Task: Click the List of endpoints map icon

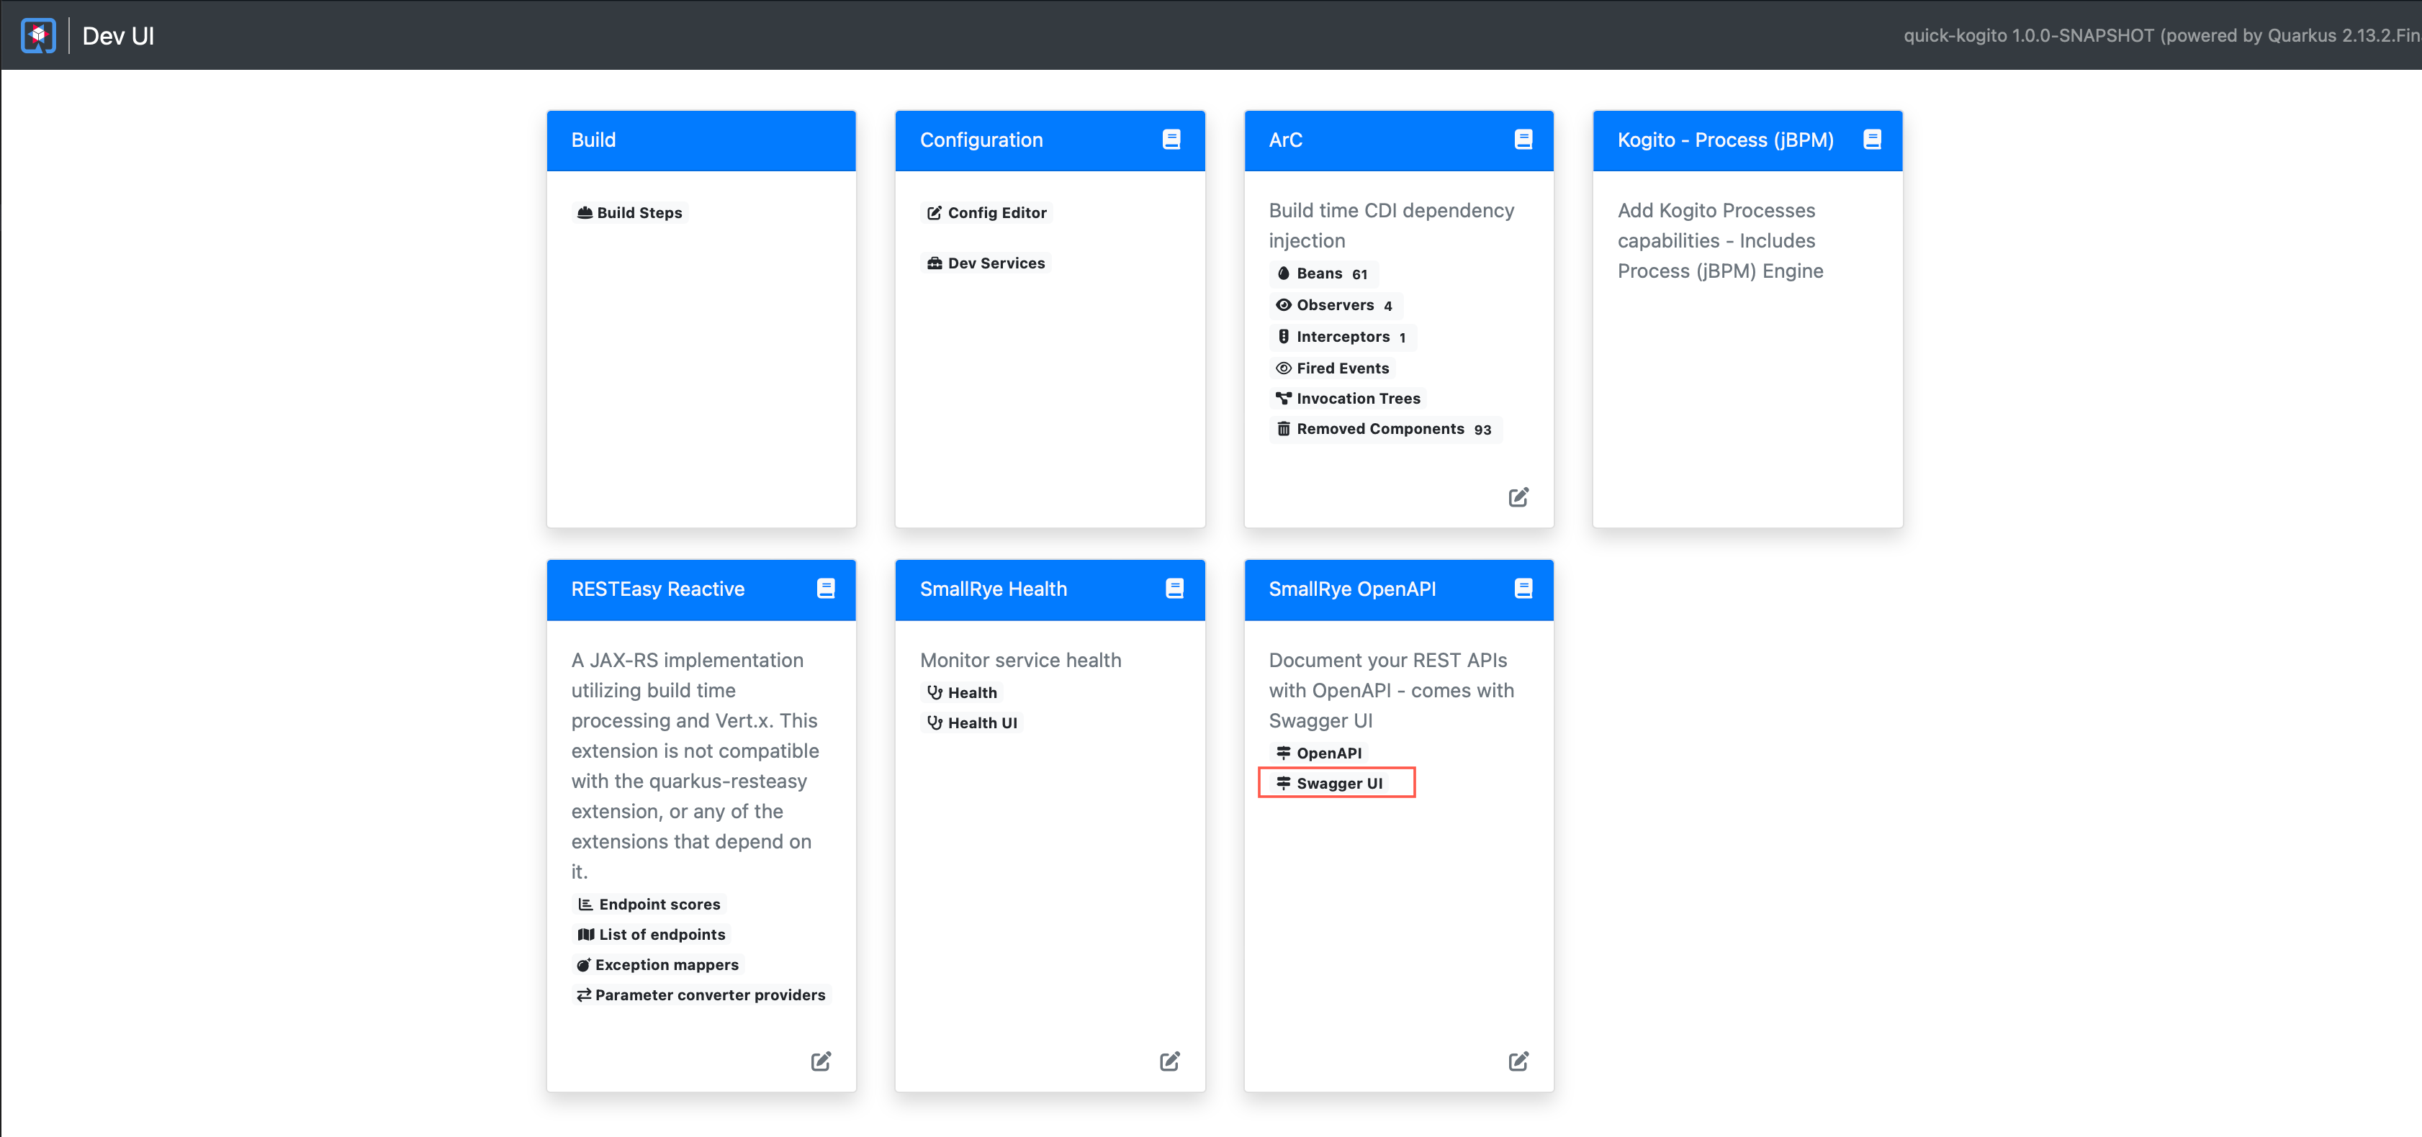Action: [x=586, y=934]
